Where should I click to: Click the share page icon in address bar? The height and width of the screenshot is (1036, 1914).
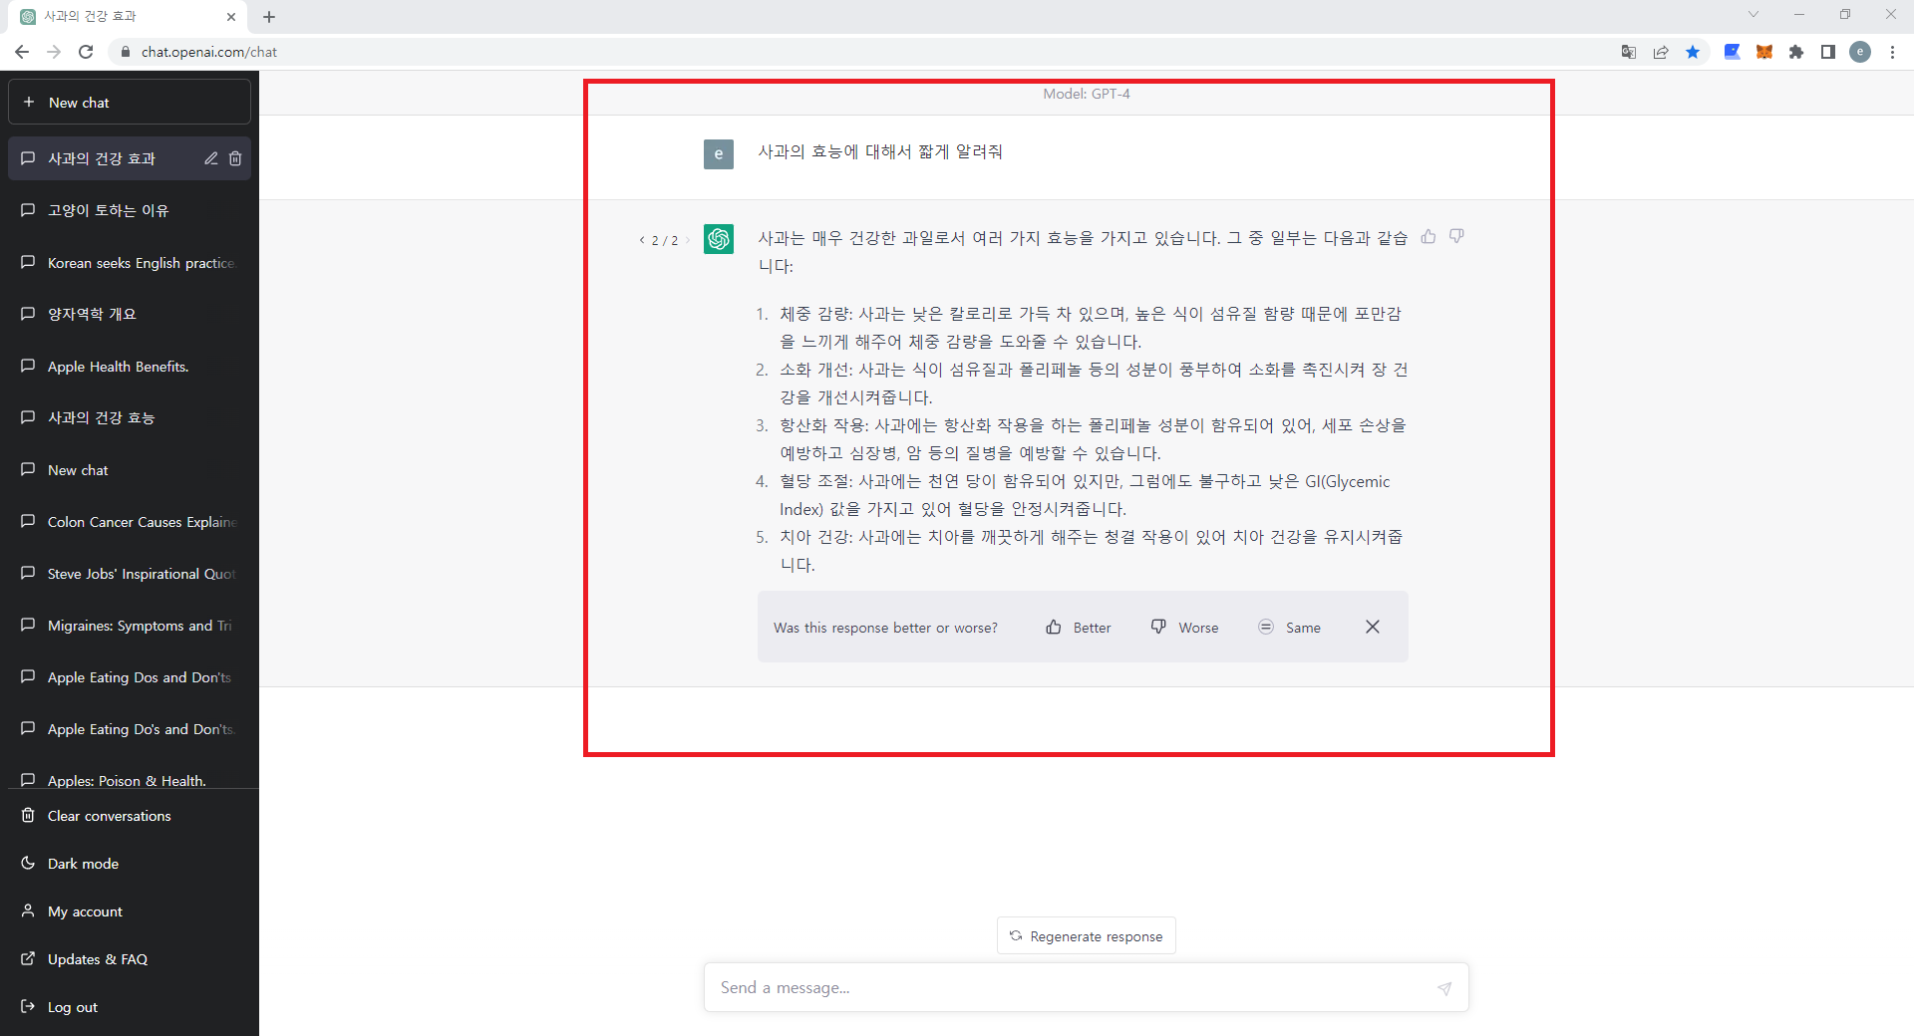click(1661, 52)
